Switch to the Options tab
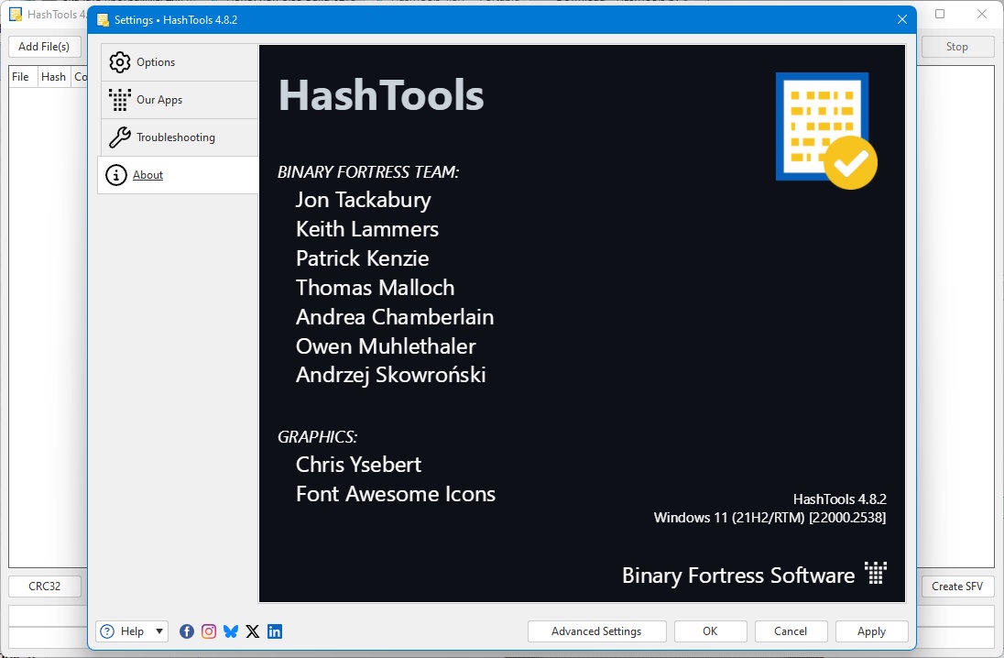 [x=180, y=62]
